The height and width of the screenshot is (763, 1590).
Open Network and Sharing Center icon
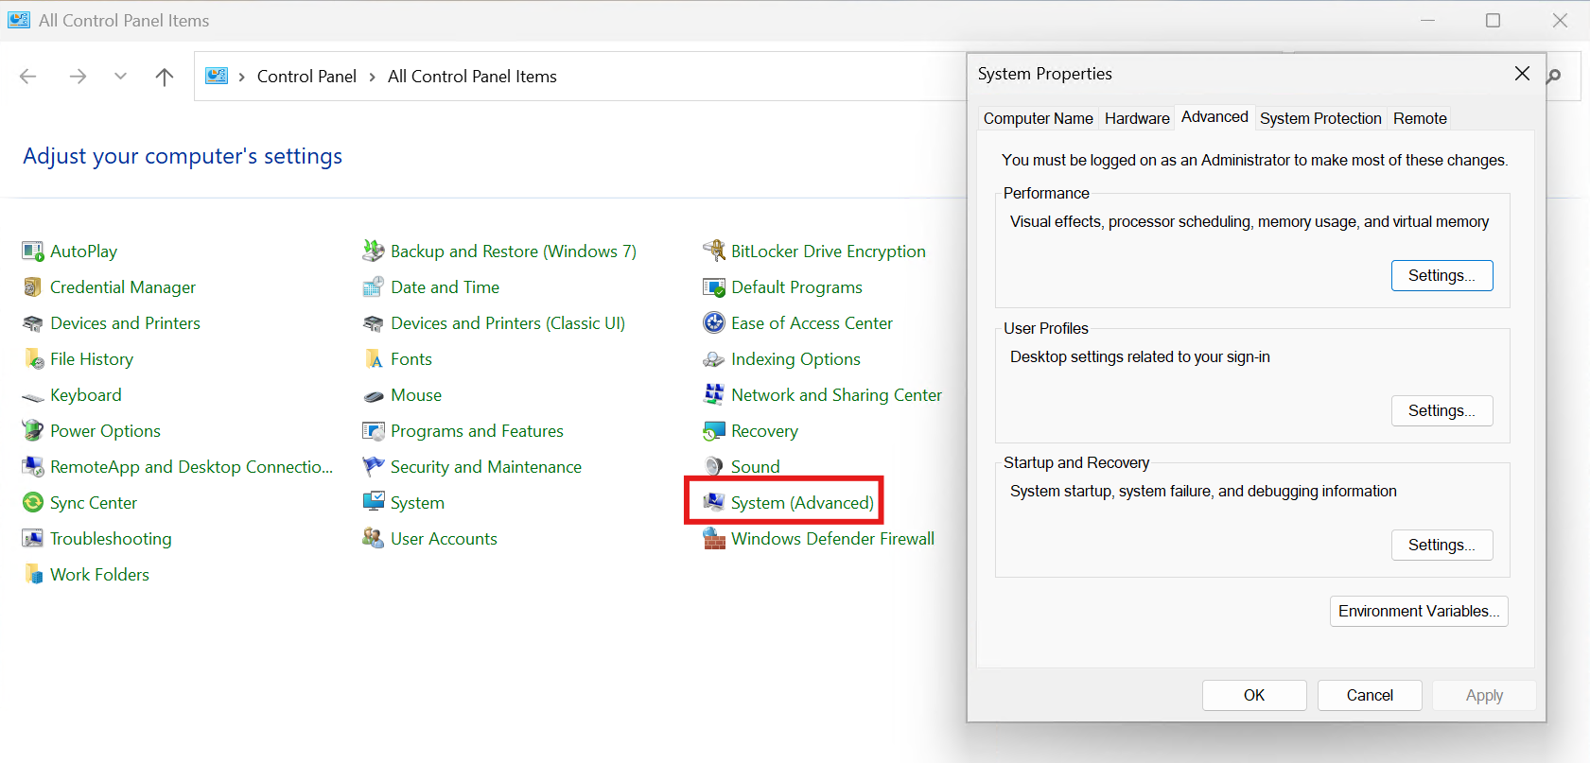714,395
